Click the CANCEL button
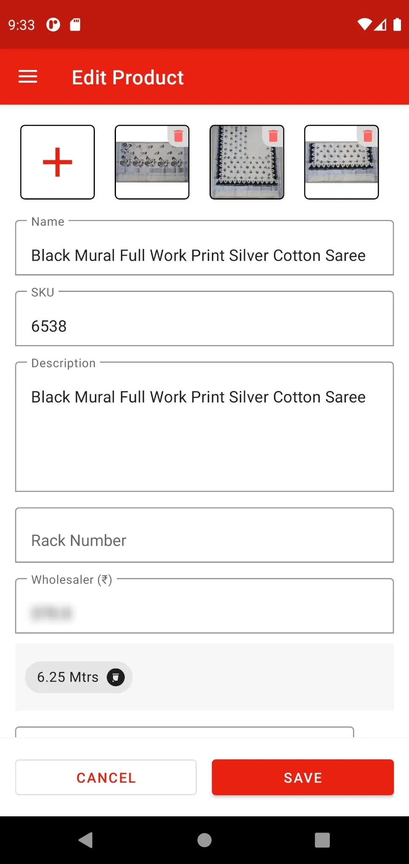Viewport: 409px width, 864px height. (x=106, y=778)
